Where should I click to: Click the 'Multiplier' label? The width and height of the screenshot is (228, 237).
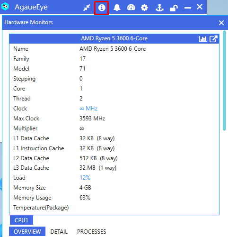[x=26, y=128]
